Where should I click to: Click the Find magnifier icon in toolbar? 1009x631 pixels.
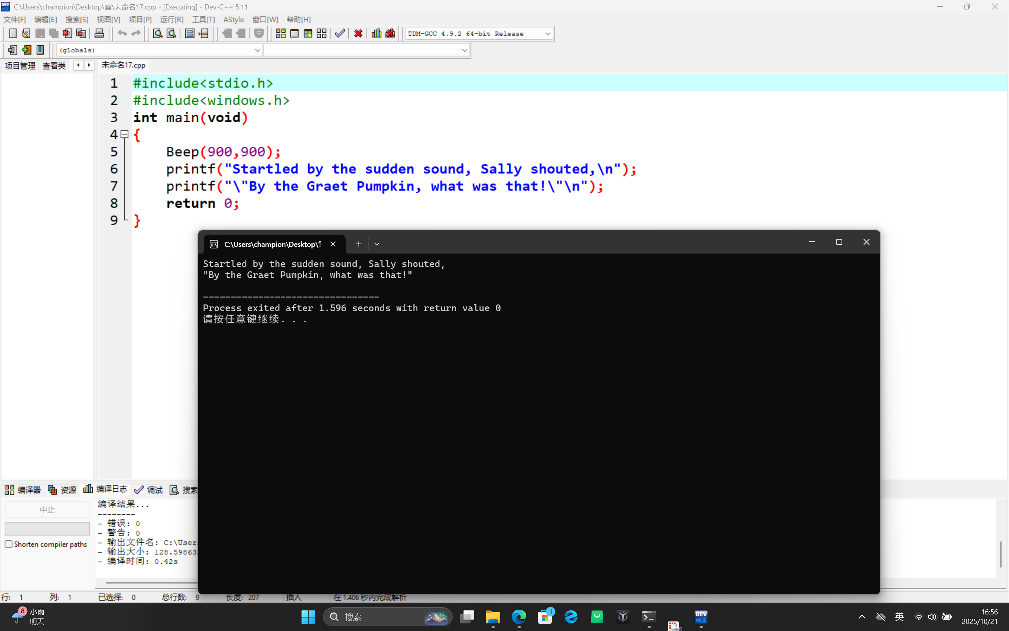(x=157, y=34)
